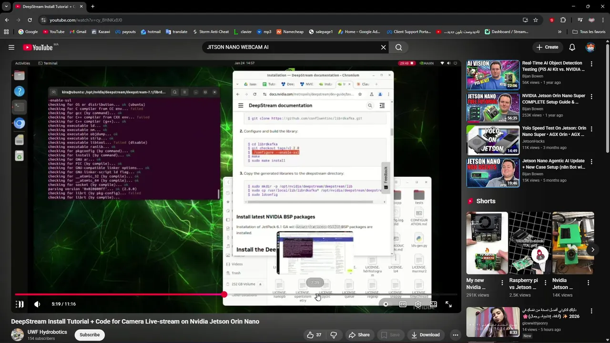Open the Tous les favoris folder

pos(589,32)
